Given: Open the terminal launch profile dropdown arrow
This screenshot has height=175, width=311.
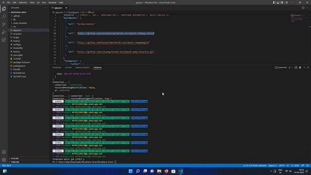Looking at the screenshot, I should tap(292, 68).
